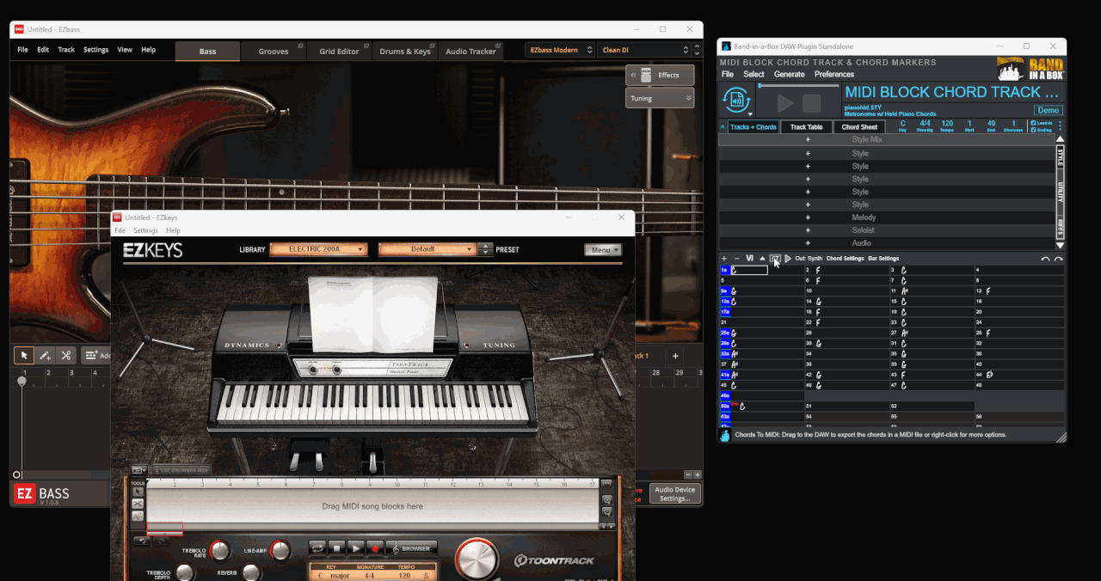Click the C7 chord entry icon

775,259
